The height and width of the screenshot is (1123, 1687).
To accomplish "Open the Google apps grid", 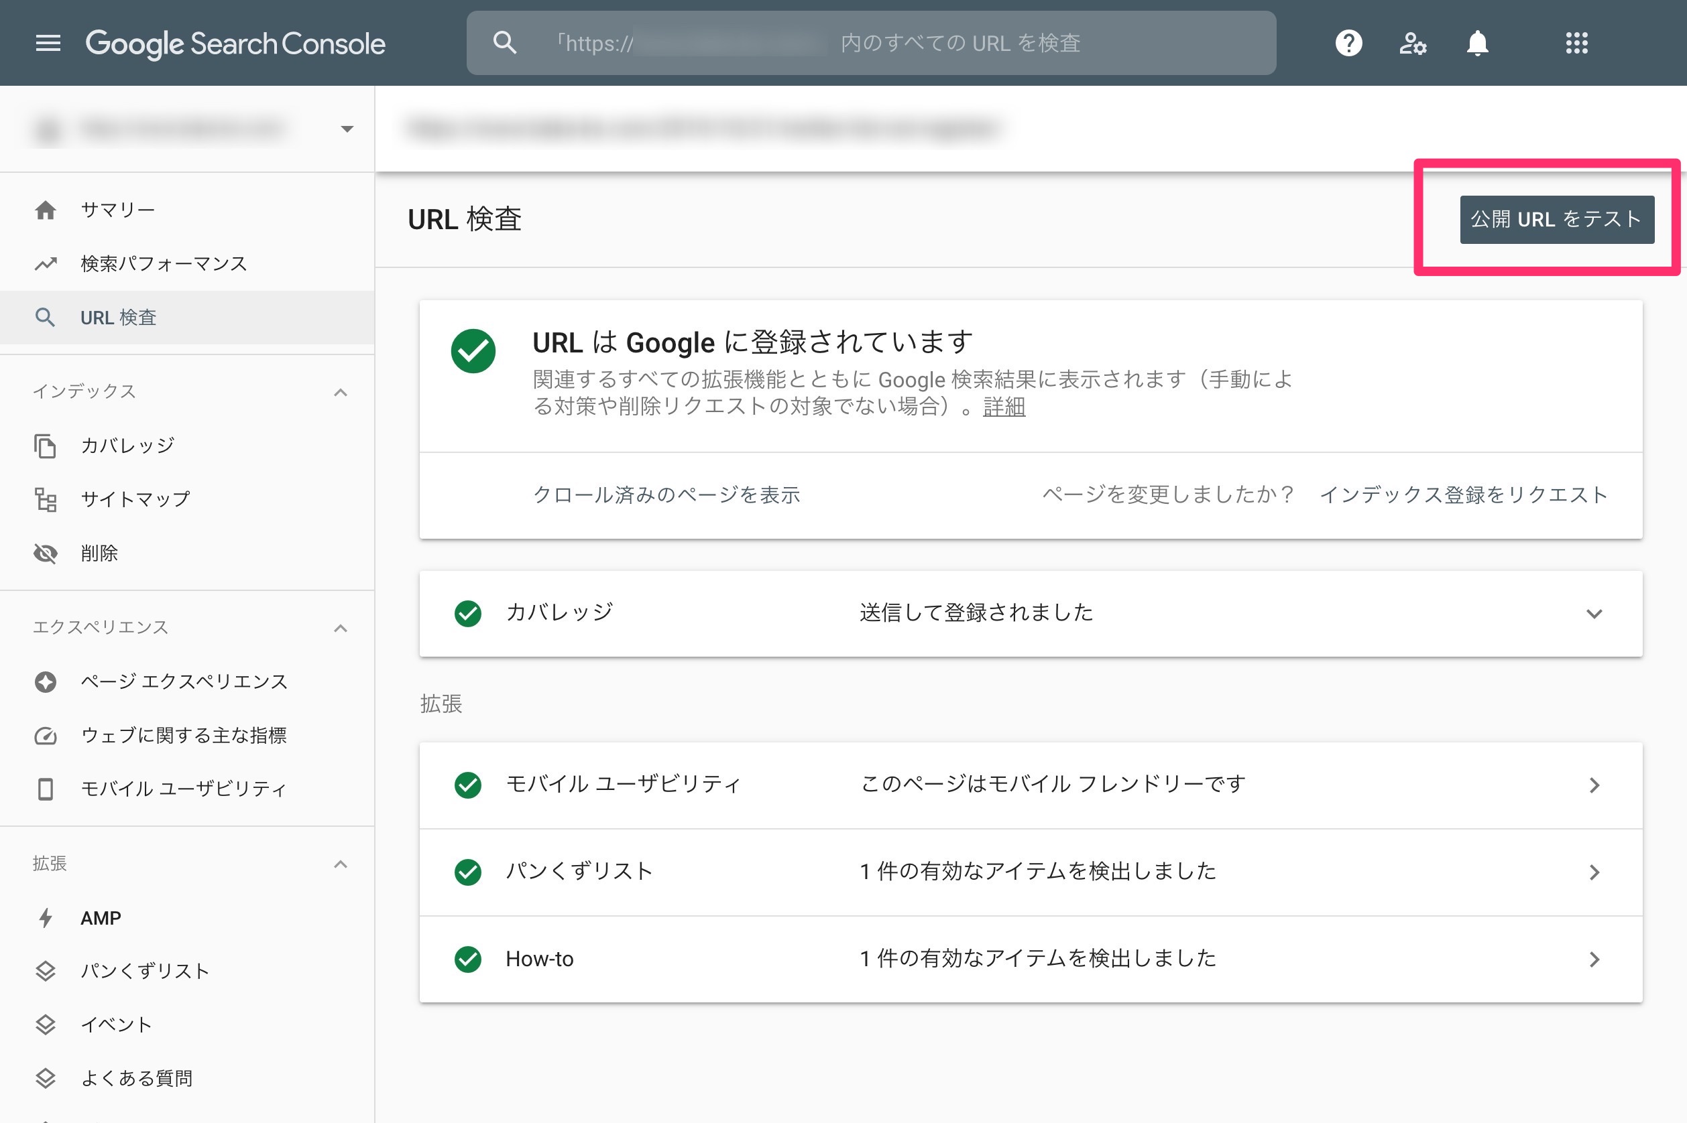I will tap(1576, 43).
